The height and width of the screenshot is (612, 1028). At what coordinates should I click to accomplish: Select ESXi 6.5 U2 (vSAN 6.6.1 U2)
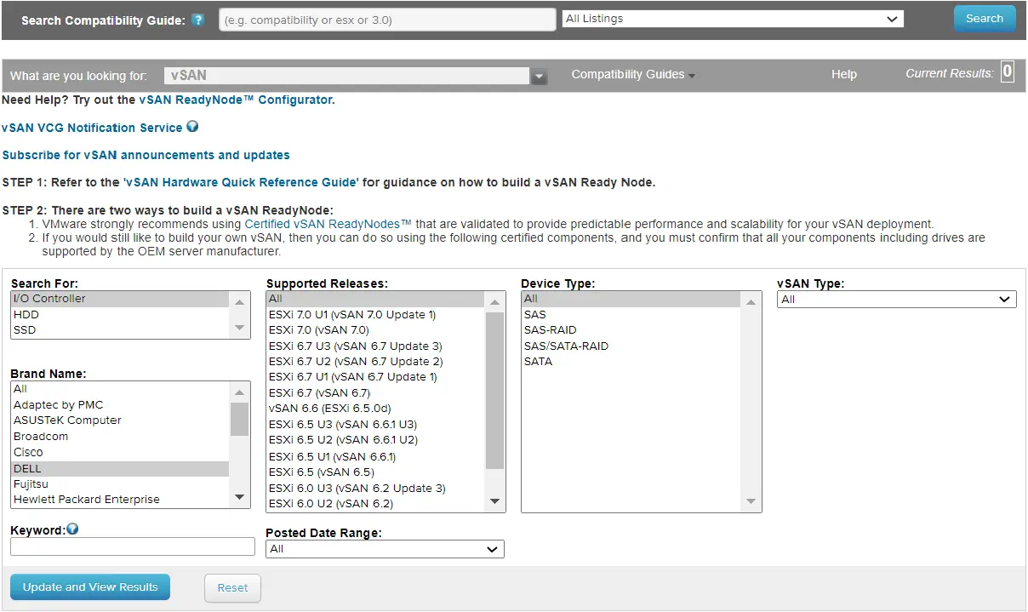pos(375,440)
